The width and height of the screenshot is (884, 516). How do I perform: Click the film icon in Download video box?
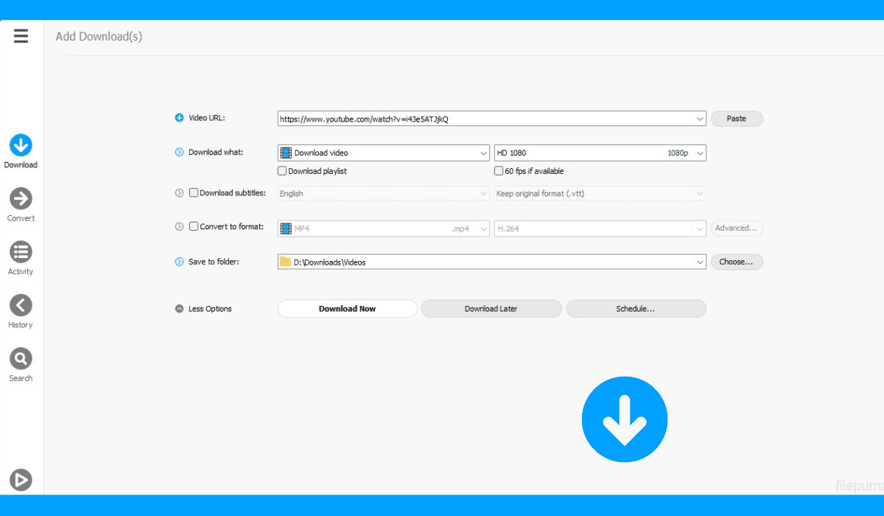tap(286, 153)
